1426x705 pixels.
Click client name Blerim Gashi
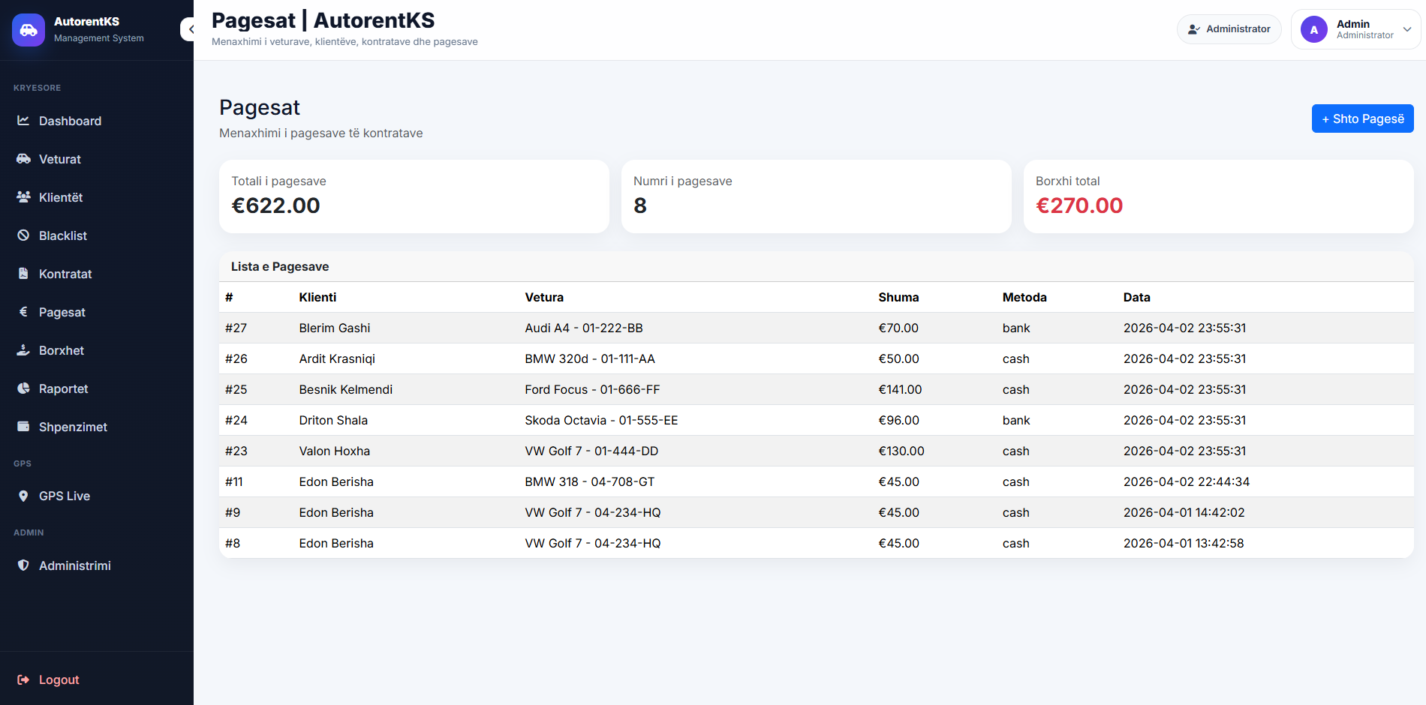(335, 328)
